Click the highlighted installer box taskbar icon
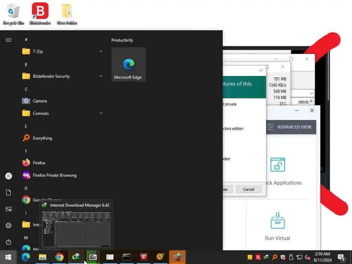Screen dimensions: 352x264 pos(177,257)
